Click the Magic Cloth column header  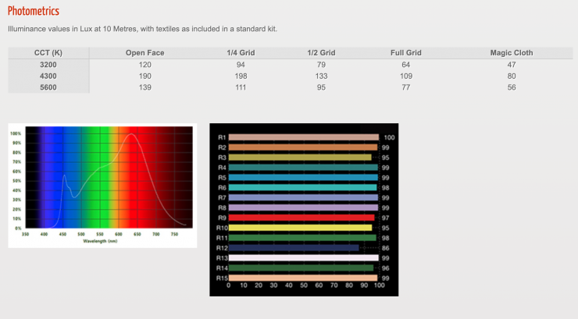512,53
